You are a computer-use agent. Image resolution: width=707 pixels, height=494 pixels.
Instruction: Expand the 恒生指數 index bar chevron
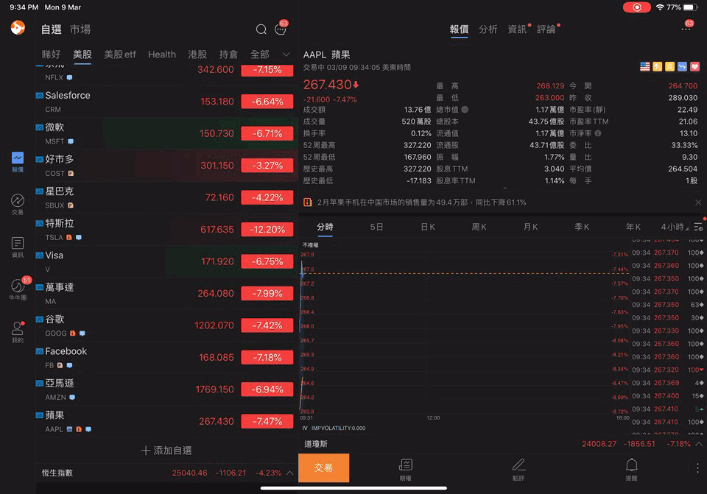coord(289,473)
